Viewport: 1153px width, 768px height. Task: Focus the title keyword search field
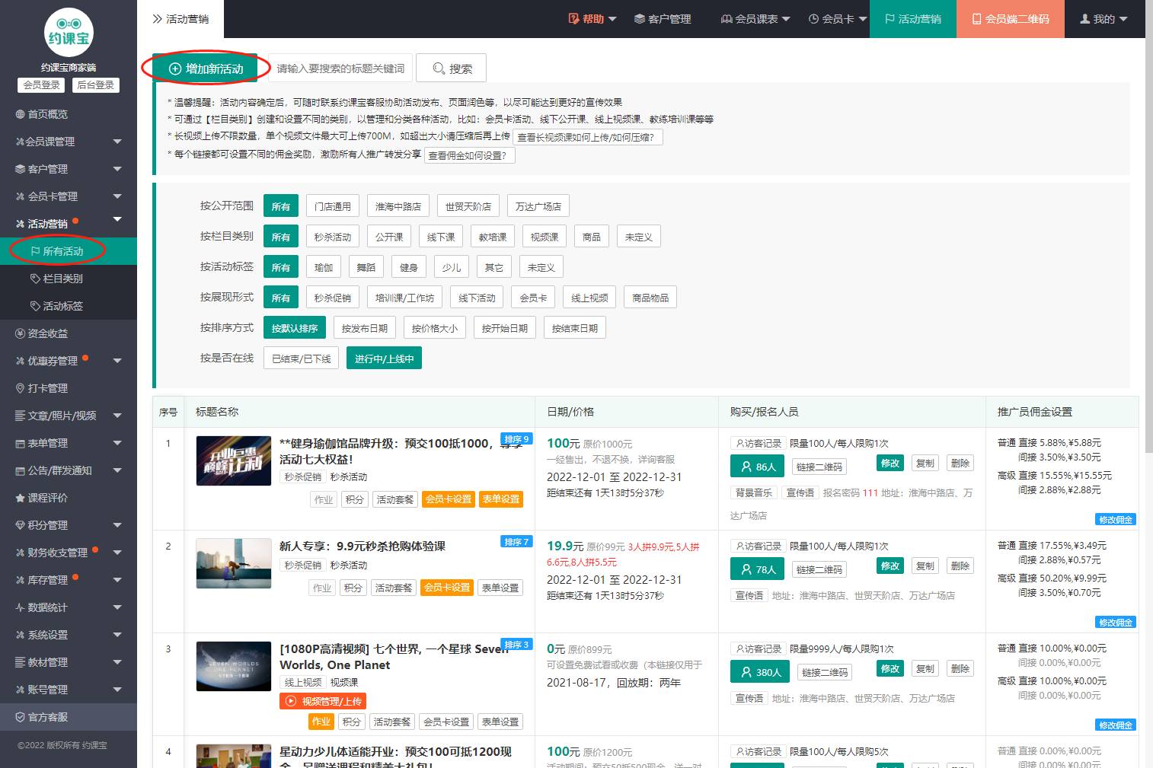[340, 69]
